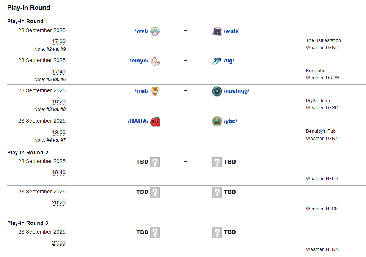Click the /mayo/ team logo icon

pyautogui.click(x=155, y=61)
